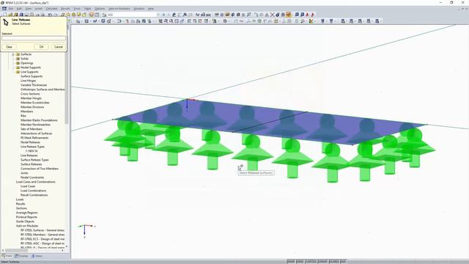The height and width of the screenshot is (264, 469).
Task: Click the red X icon in top toolbar
Action: 272,15
